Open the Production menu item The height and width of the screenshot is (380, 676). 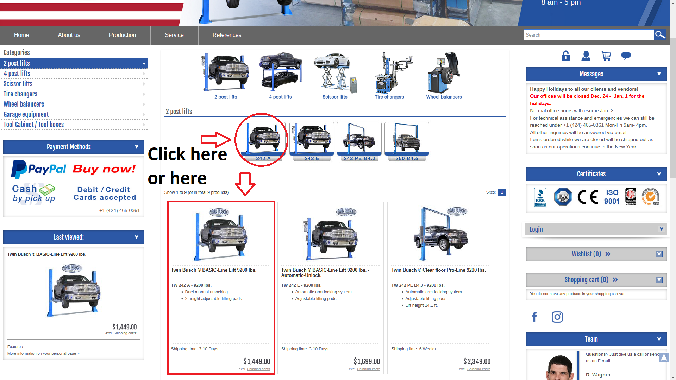click(x=123, y=35)
